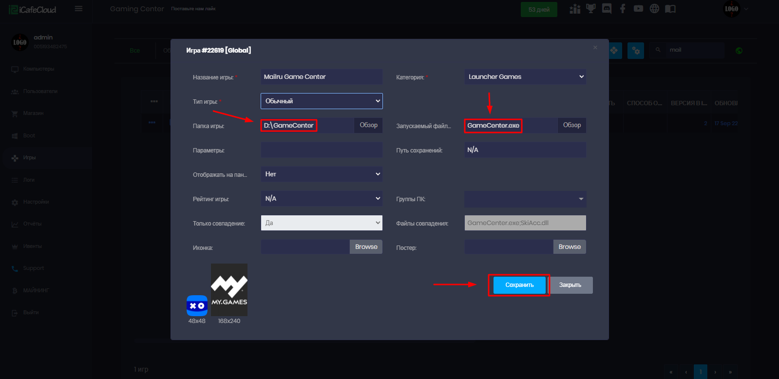Click the first page double arrow
Screen dimensions: 779x379
[671, 372]
